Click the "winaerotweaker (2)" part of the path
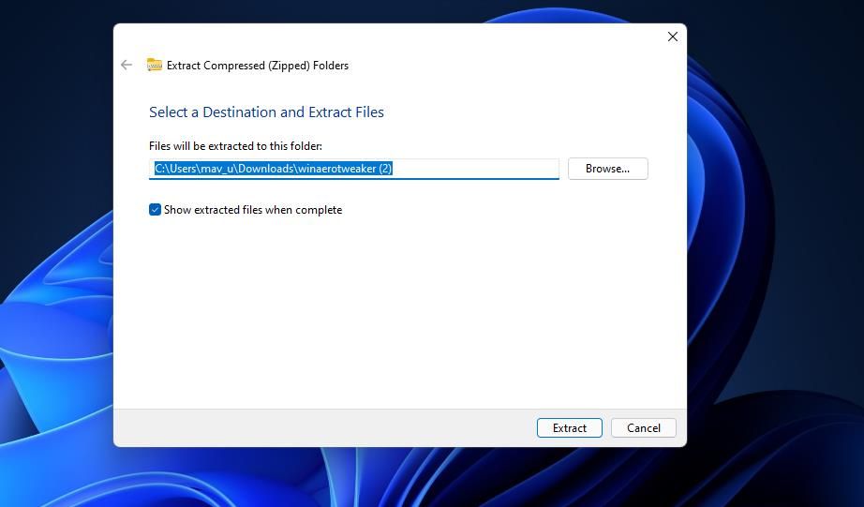Image resolution: width=864 pixels, height=507 pixels. click(345, 169)
